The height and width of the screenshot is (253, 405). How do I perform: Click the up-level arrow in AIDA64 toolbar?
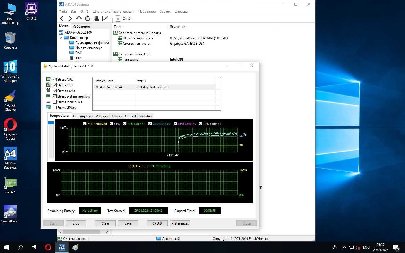79,18
